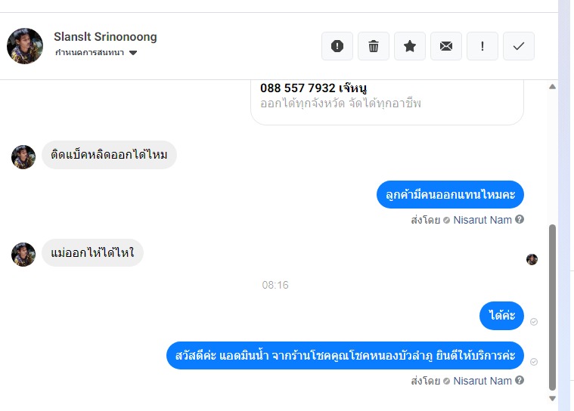
Task: Star this conversation as follow up
Action: point(410,46)
